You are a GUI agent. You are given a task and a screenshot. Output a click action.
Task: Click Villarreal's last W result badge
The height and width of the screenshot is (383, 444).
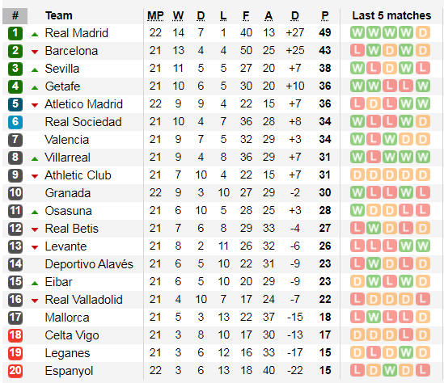(423, 157)
